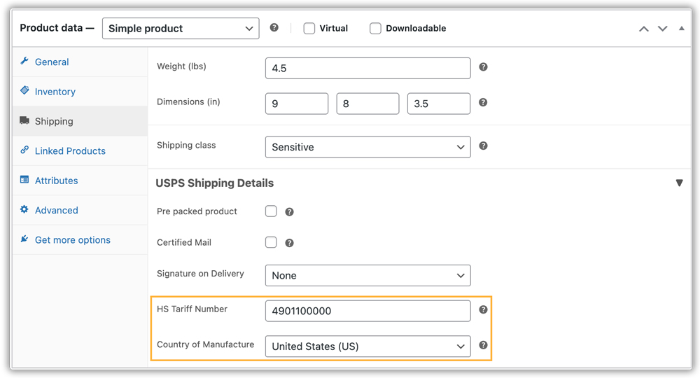Open the Signature on Delivery dropdown

pyautogui.click(x=368, y=276)
